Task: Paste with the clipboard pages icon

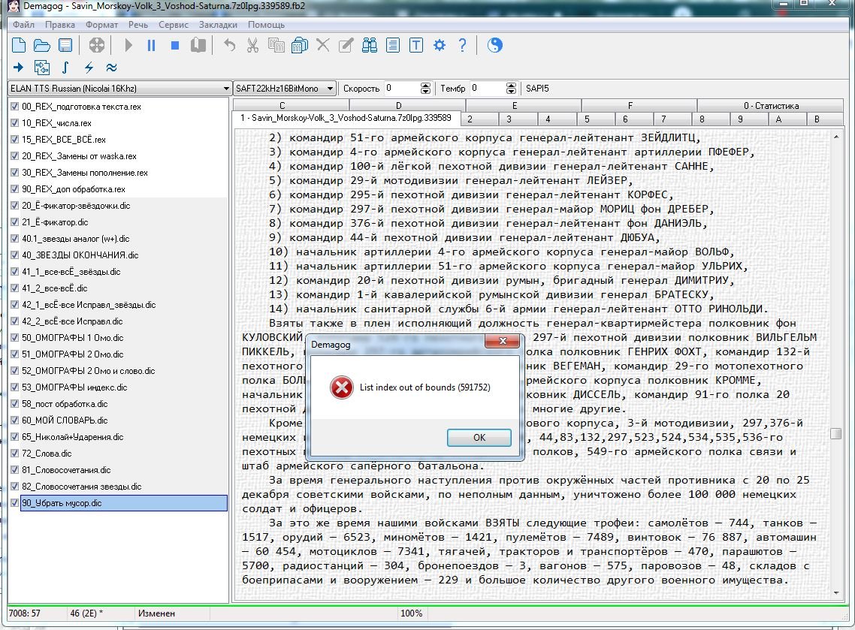Action: point(299,45)
